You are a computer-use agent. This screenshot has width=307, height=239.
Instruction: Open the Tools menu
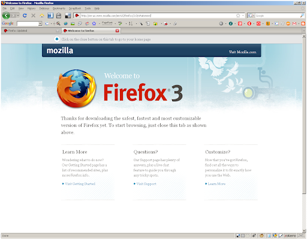point(88,8)
